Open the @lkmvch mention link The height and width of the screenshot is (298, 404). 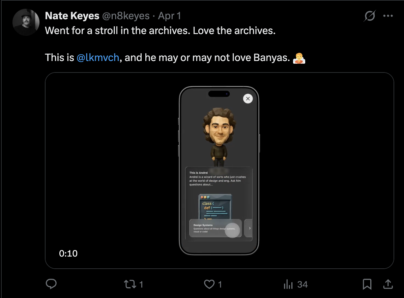pyautogui.click(x=98, y=58)
